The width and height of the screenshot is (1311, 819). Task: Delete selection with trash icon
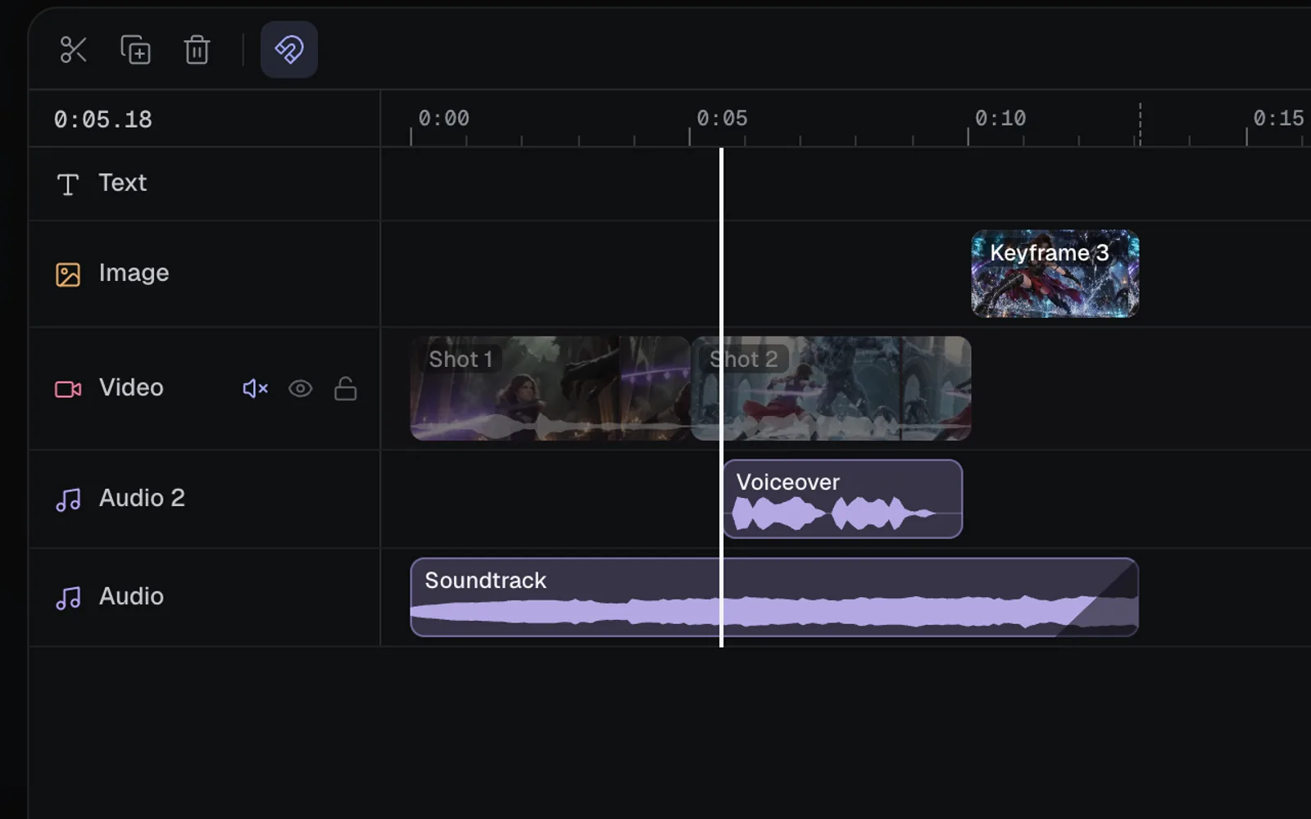pos(197,50)
